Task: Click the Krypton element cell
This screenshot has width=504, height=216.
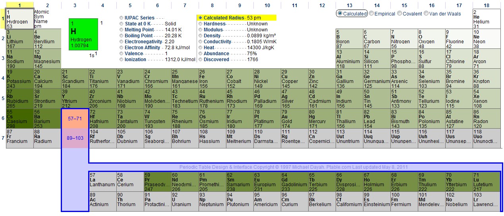Action: (487, 79)
